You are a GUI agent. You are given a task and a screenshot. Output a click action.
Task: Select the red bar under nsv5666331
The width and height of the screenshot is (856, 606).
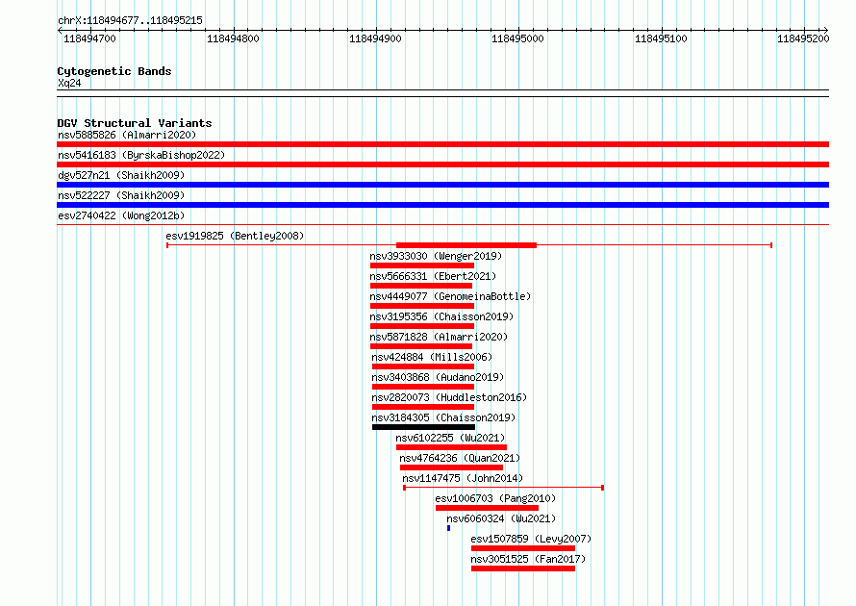click(x=421, y=286)
